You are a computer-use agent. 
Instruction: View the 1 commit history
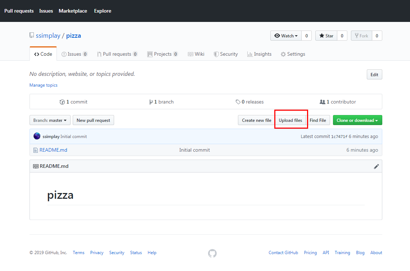(73, 102)
